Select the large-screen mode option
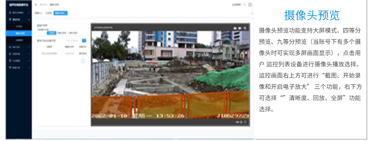375x141 pixels. pyautogui.click(x=51, y=33)
